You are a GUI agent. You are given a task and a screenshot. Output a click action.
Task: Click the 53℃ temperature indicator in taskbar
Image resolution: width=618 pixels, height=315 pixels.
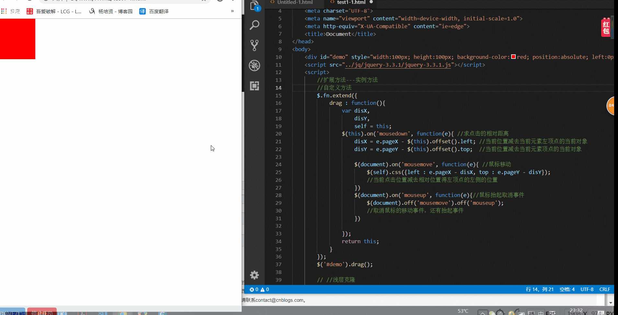463,311
